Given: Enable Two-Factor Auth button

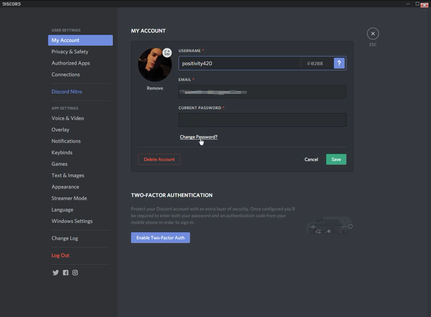Looking at the screenshot, I should [160, 237].
